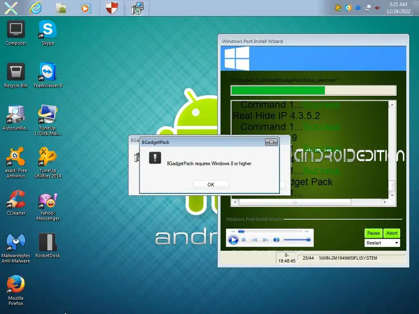Click the yellow keys tray icon
This screenshot has width=419, height=314.
pyautogui.click(x=338, y=8)
